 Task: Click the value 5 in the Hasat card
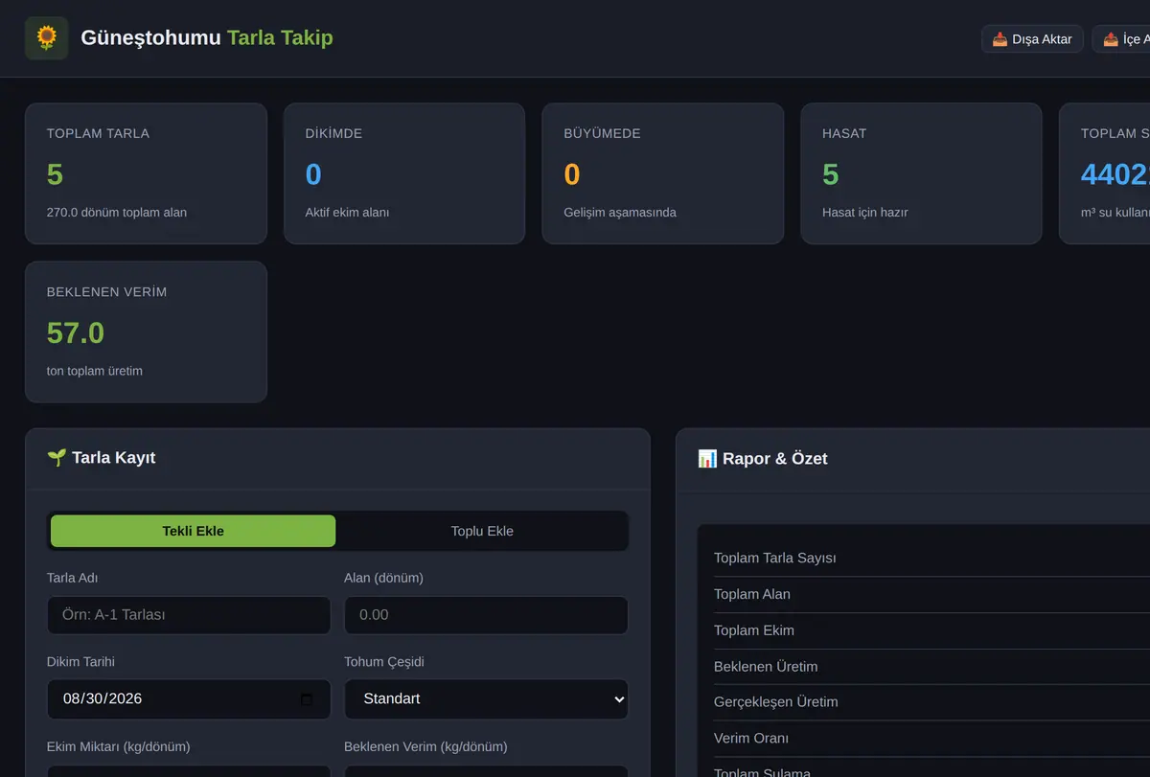(x=830, y=174)
